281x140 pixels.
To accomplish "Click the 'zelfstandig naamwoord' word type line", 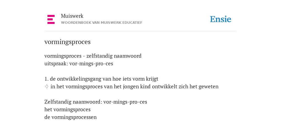I will [x=93, y=56].
